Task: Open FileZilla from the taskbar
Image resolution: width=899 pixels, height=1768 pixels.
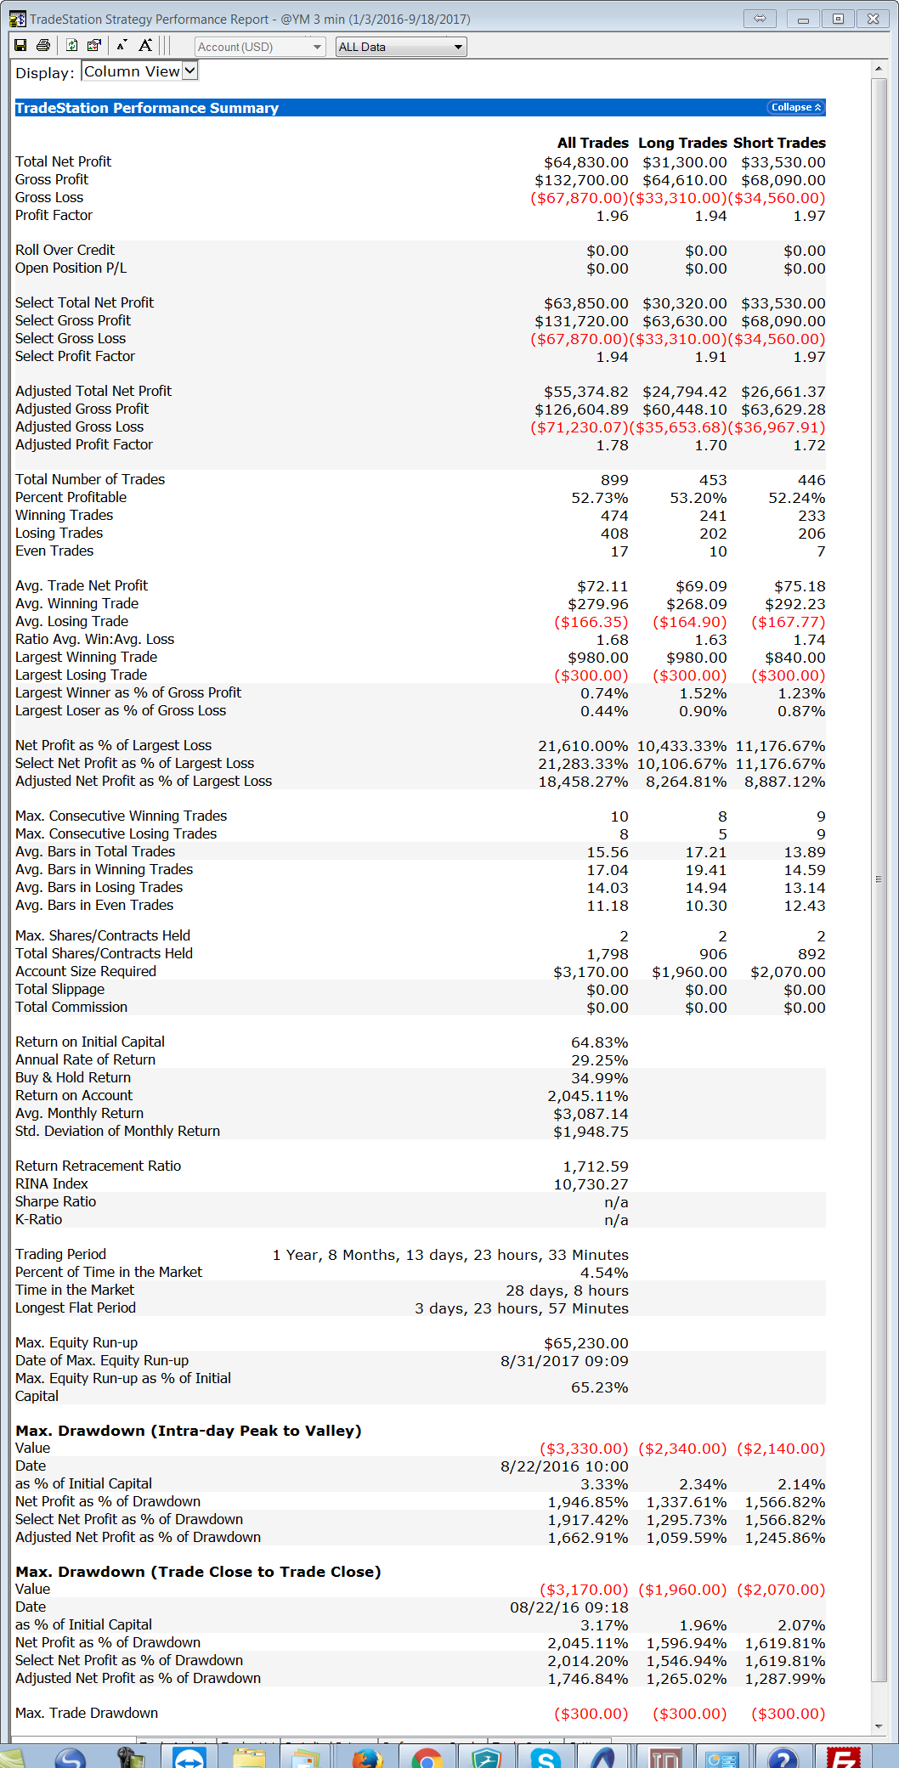Action: 843,1757
